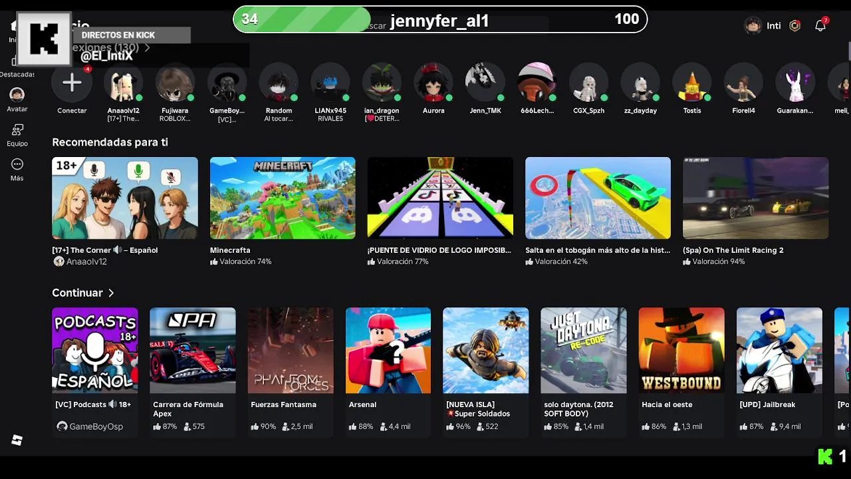Image resolution: width=851 pixels, height=479 pixels.
Task: Click the Roblox logo at bottom left
Action: [17, 440]
